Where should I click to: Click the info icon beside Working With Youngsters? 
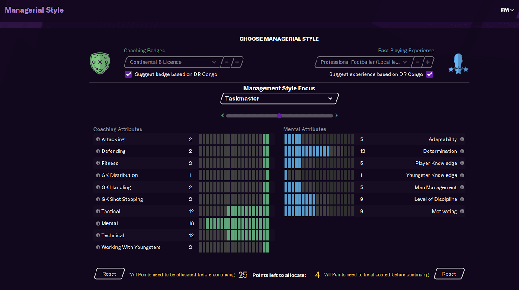tap(98, 248)
